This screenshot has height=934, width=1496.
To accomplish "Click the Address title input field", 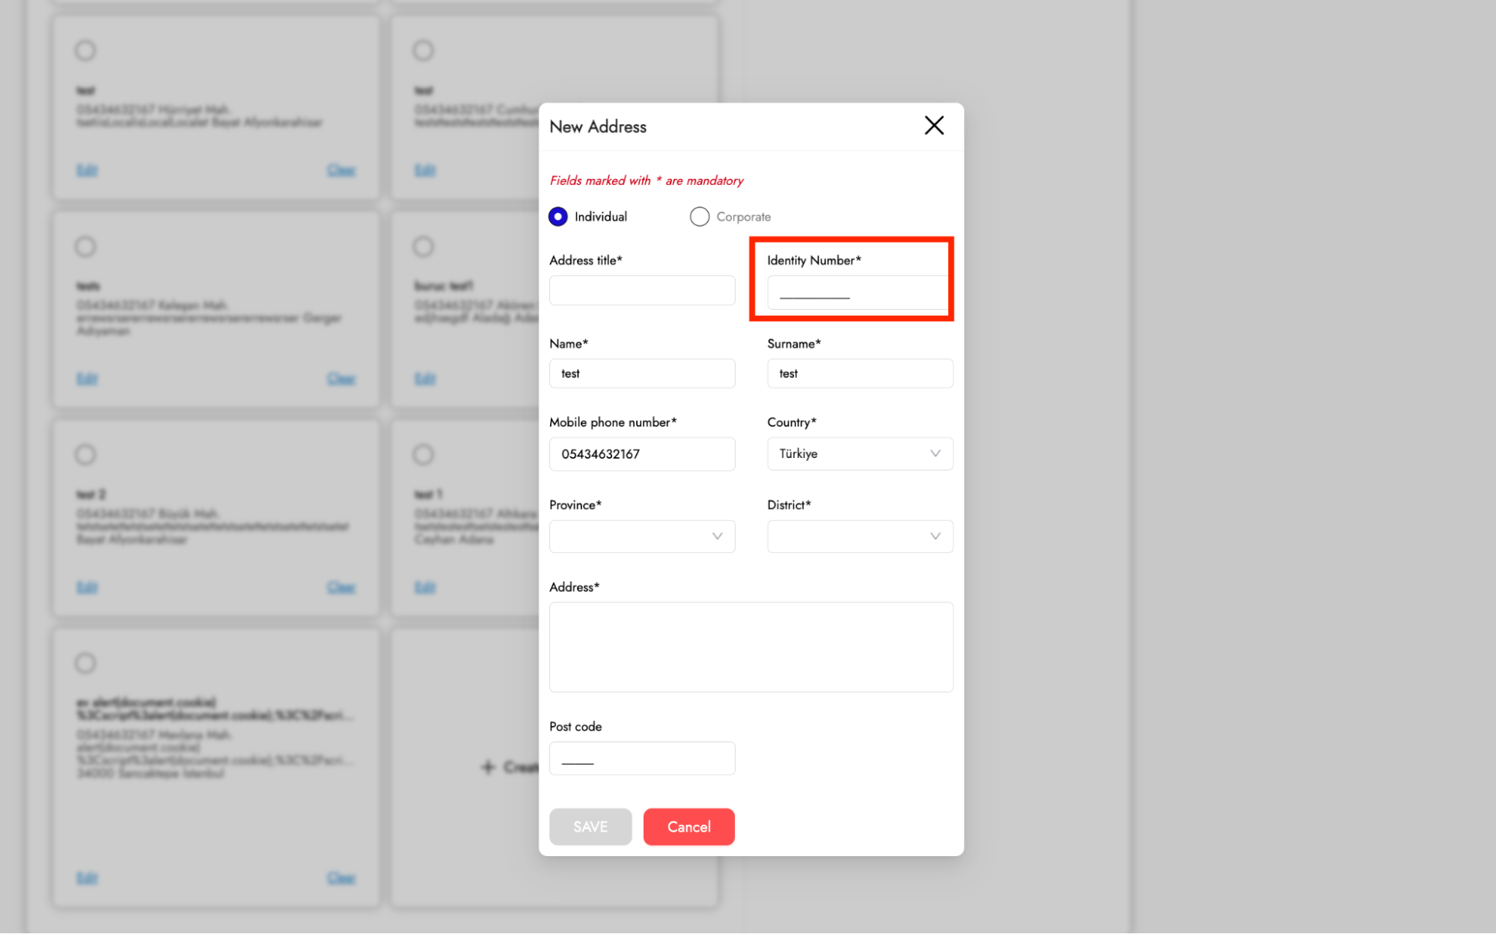I will click(641, 290).
